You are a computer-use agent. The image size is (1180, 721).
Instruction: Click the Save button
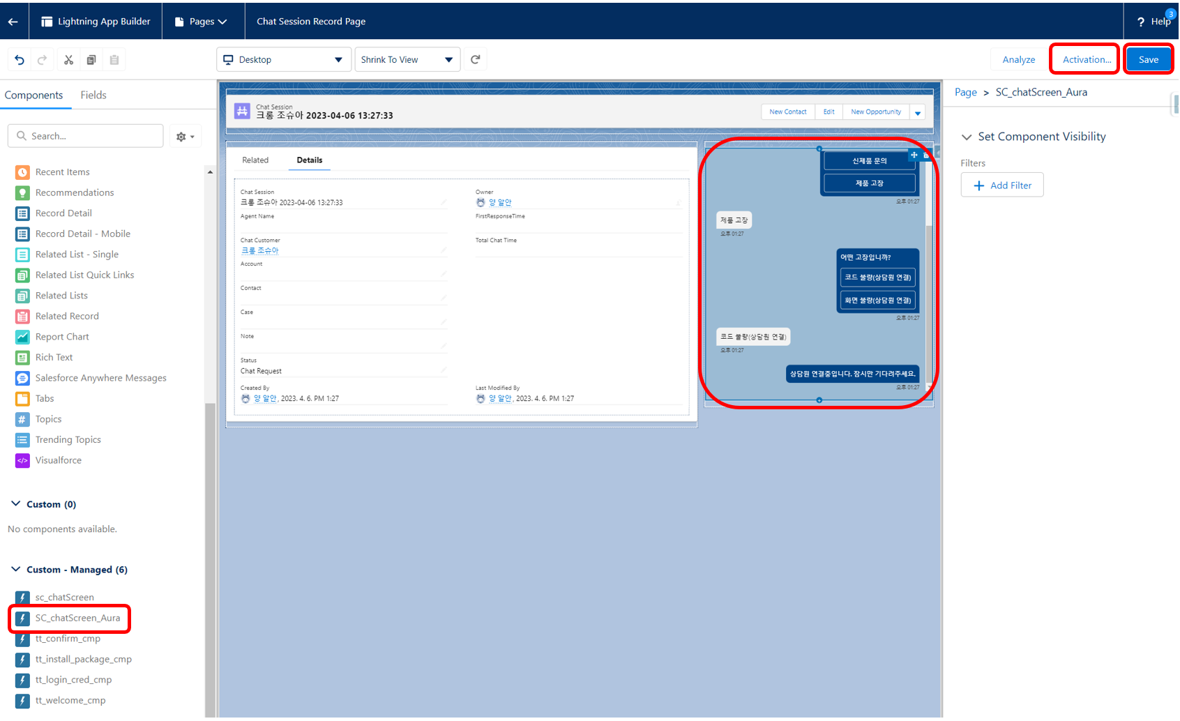[x=1148, y=60]
